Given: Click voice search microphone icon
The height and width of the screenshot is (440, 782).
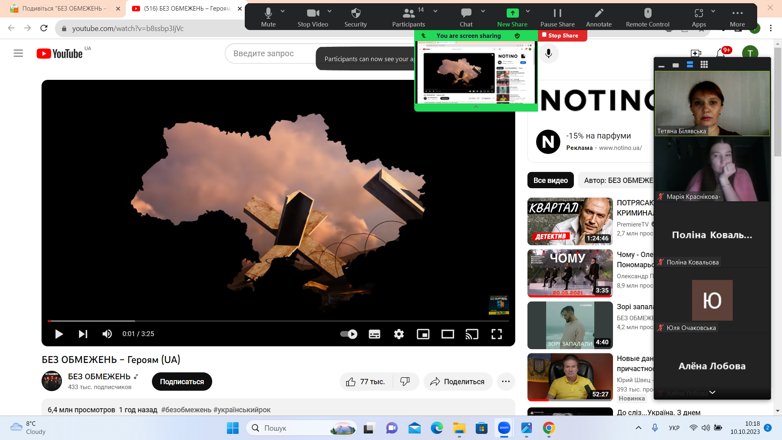Looking at the screenshot, I should (549, 53).
